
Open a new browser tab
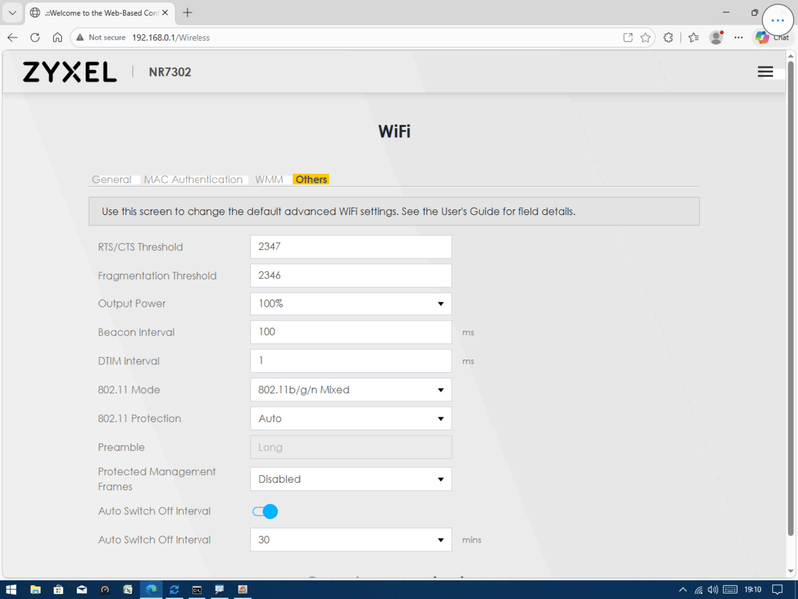point(187,13)
